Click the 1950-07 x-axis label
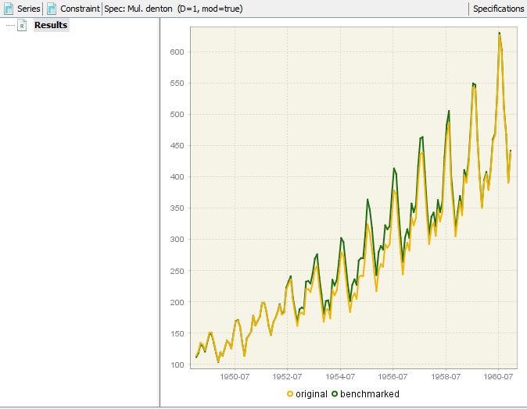This screenshot has height=409, width=527. [x=235, y=377]
